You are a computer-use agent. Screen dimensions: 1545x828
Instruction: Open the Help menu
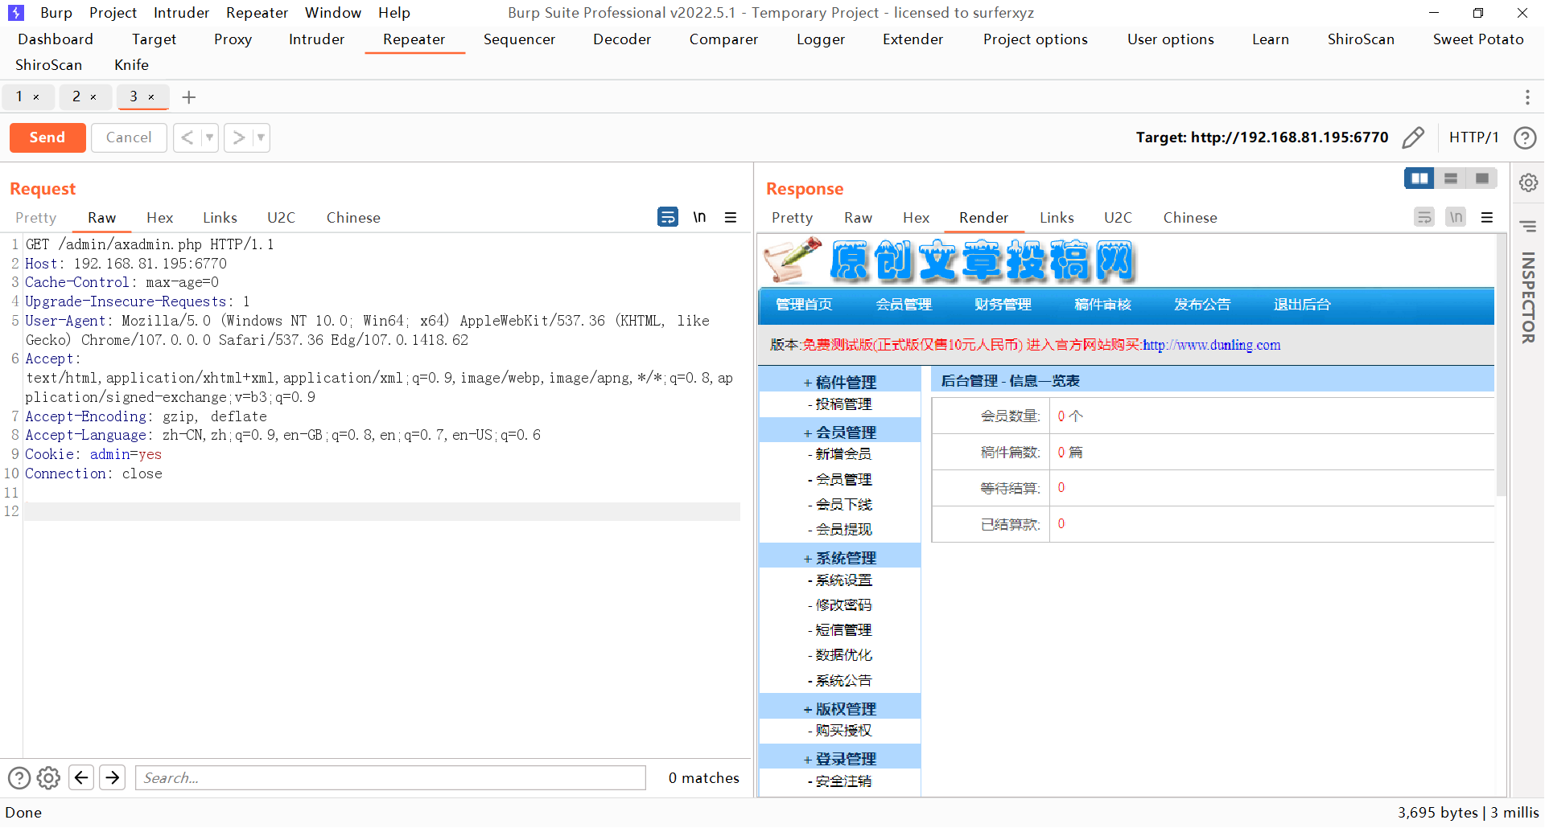coord(394,13)
